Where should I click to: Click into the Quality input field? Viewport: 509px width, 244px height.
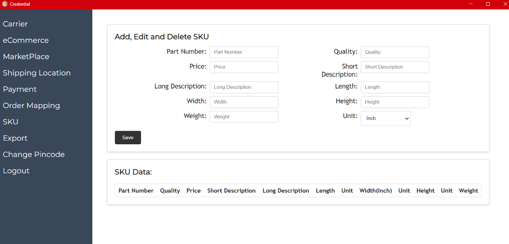[395, 52]
